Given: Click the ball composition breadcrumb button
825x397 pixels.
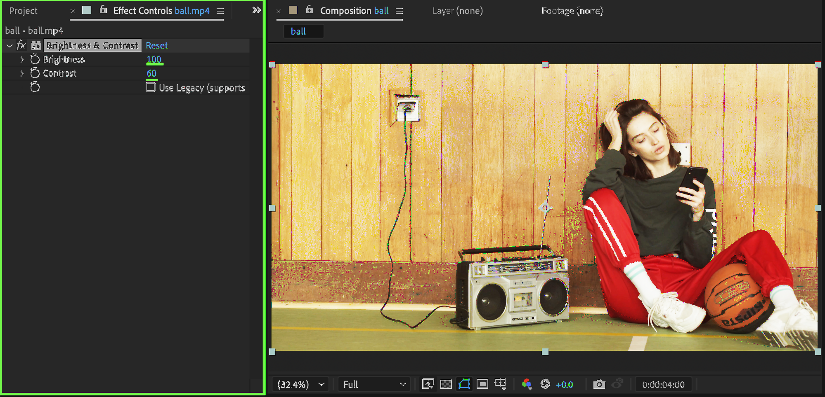Looking at the screenshot, I should coord(298,31).
